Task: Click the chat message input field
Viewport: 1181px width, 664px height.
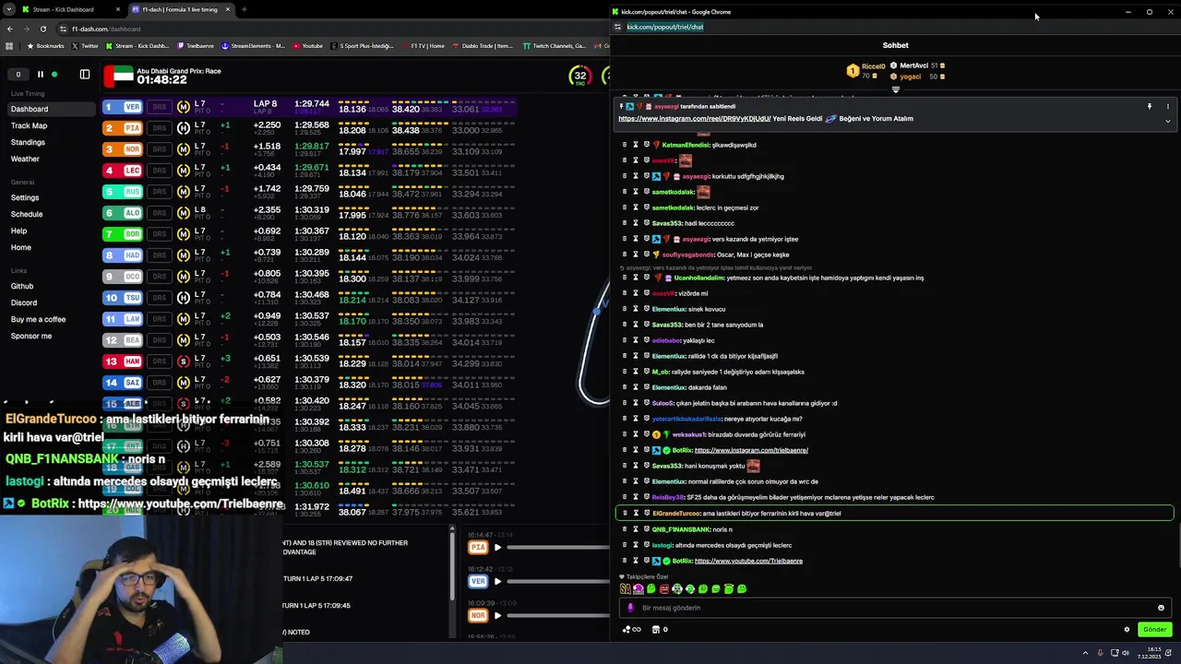Action: click(895, 608)
